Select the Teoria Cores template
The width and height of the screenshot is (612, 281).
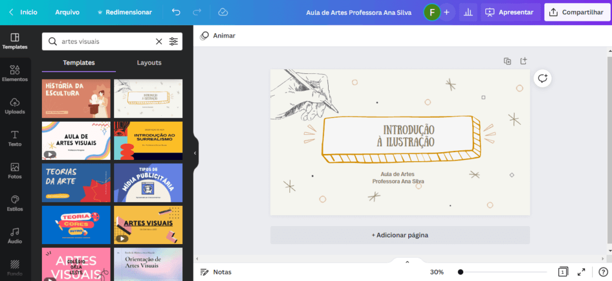pyautogui.click(x=76, y=225)
